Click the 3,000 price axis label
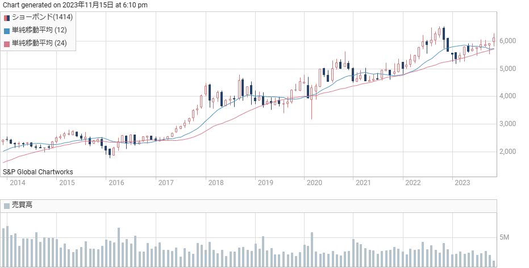 (x=508, y=124)
